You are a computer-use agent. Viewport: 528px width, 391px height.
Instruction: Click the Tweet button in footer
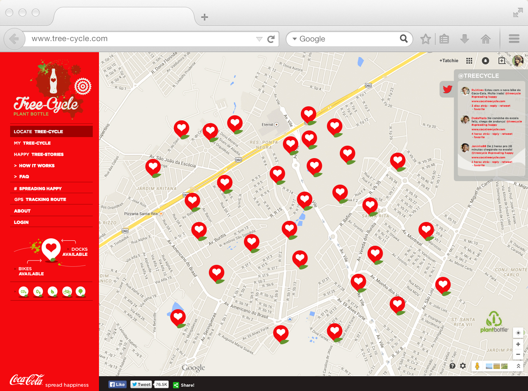pyautogui.click(x=141, y=384)
